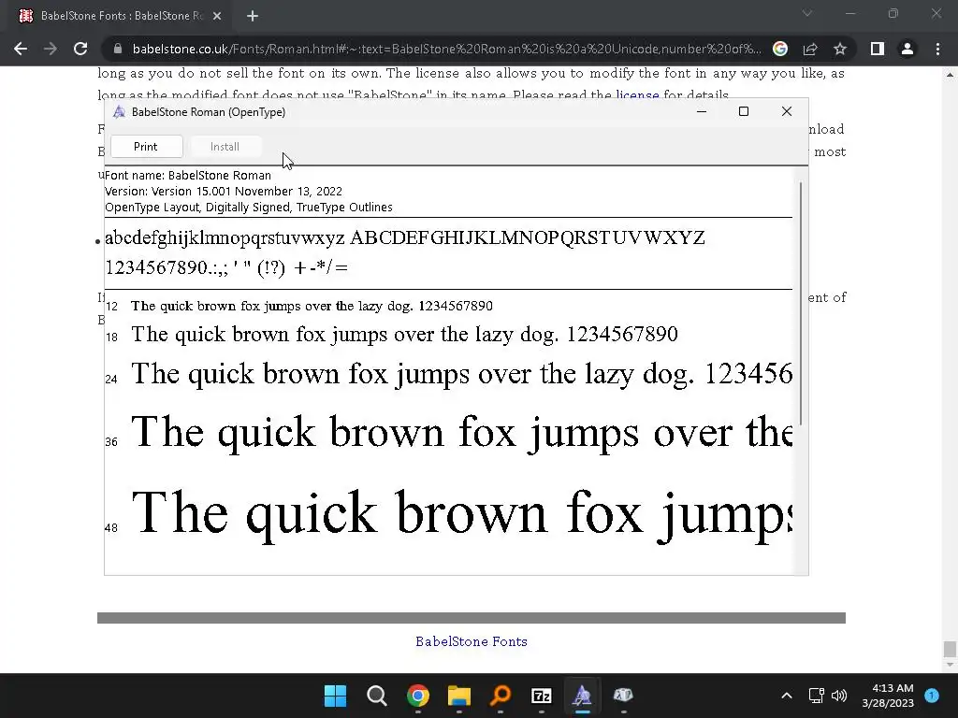
Task: Click the 18-point sample sentence
Action: coord(404,335)
